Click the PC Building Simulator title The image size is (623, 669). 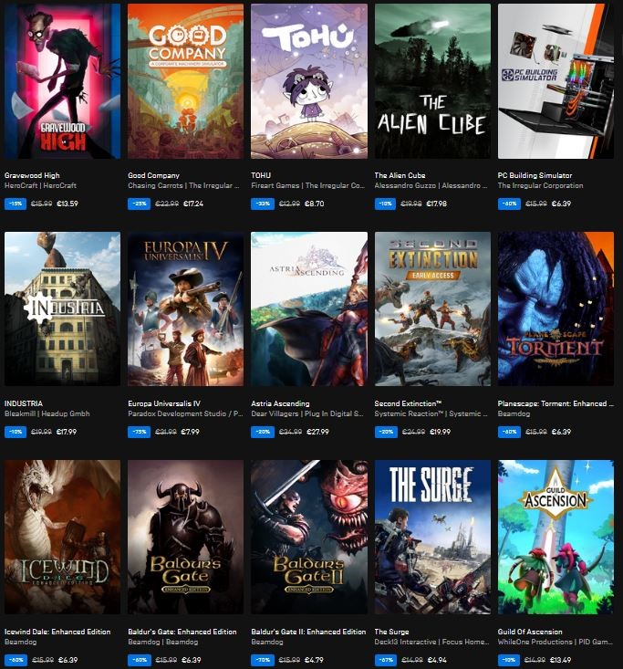pos(535,175)
